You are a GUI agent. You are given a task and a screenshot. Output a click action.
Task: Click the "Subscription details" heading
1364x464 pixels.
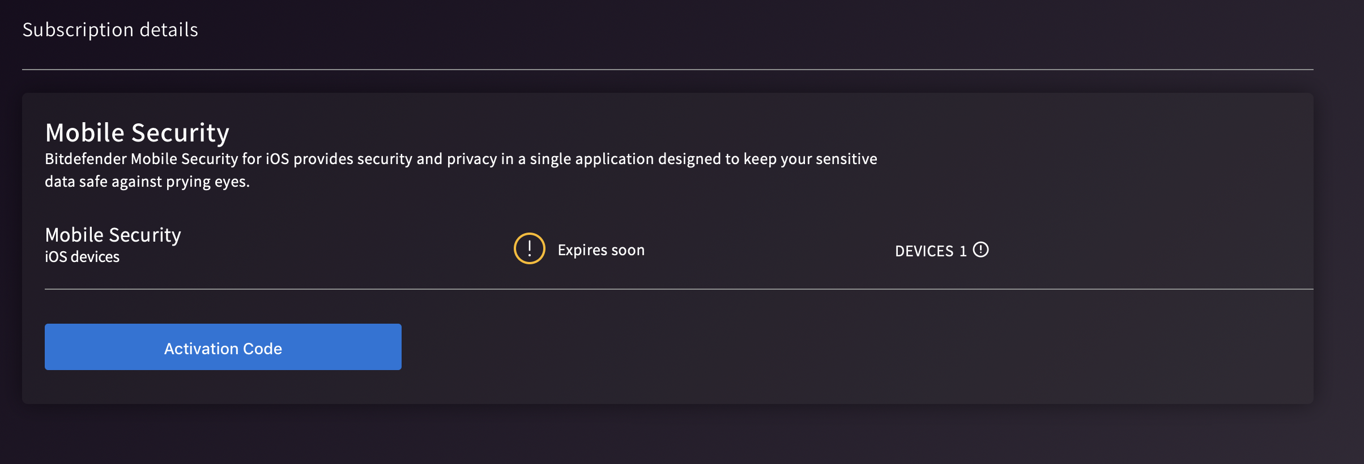(x=110, y=29)
